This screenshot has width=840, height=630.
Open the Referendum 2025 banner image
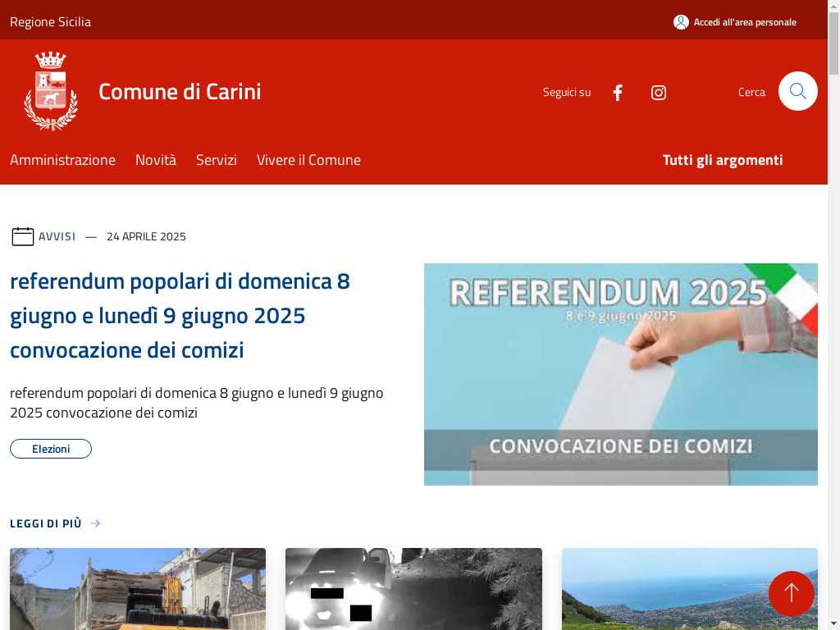pos(620,374)
